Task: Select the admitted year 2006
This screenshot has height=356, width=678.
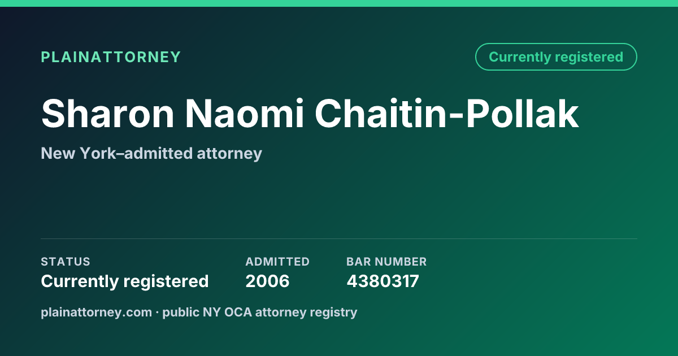Action: pos(267,281)
